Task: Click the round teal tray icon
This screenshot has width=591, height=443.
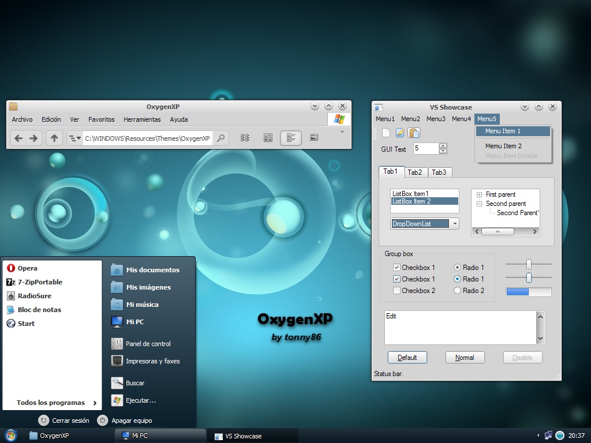Action: click(560, 436)
